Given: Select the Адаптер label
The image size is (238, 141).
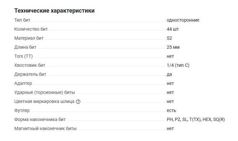Looking at the screenshot, I should [x=23, y=83].
